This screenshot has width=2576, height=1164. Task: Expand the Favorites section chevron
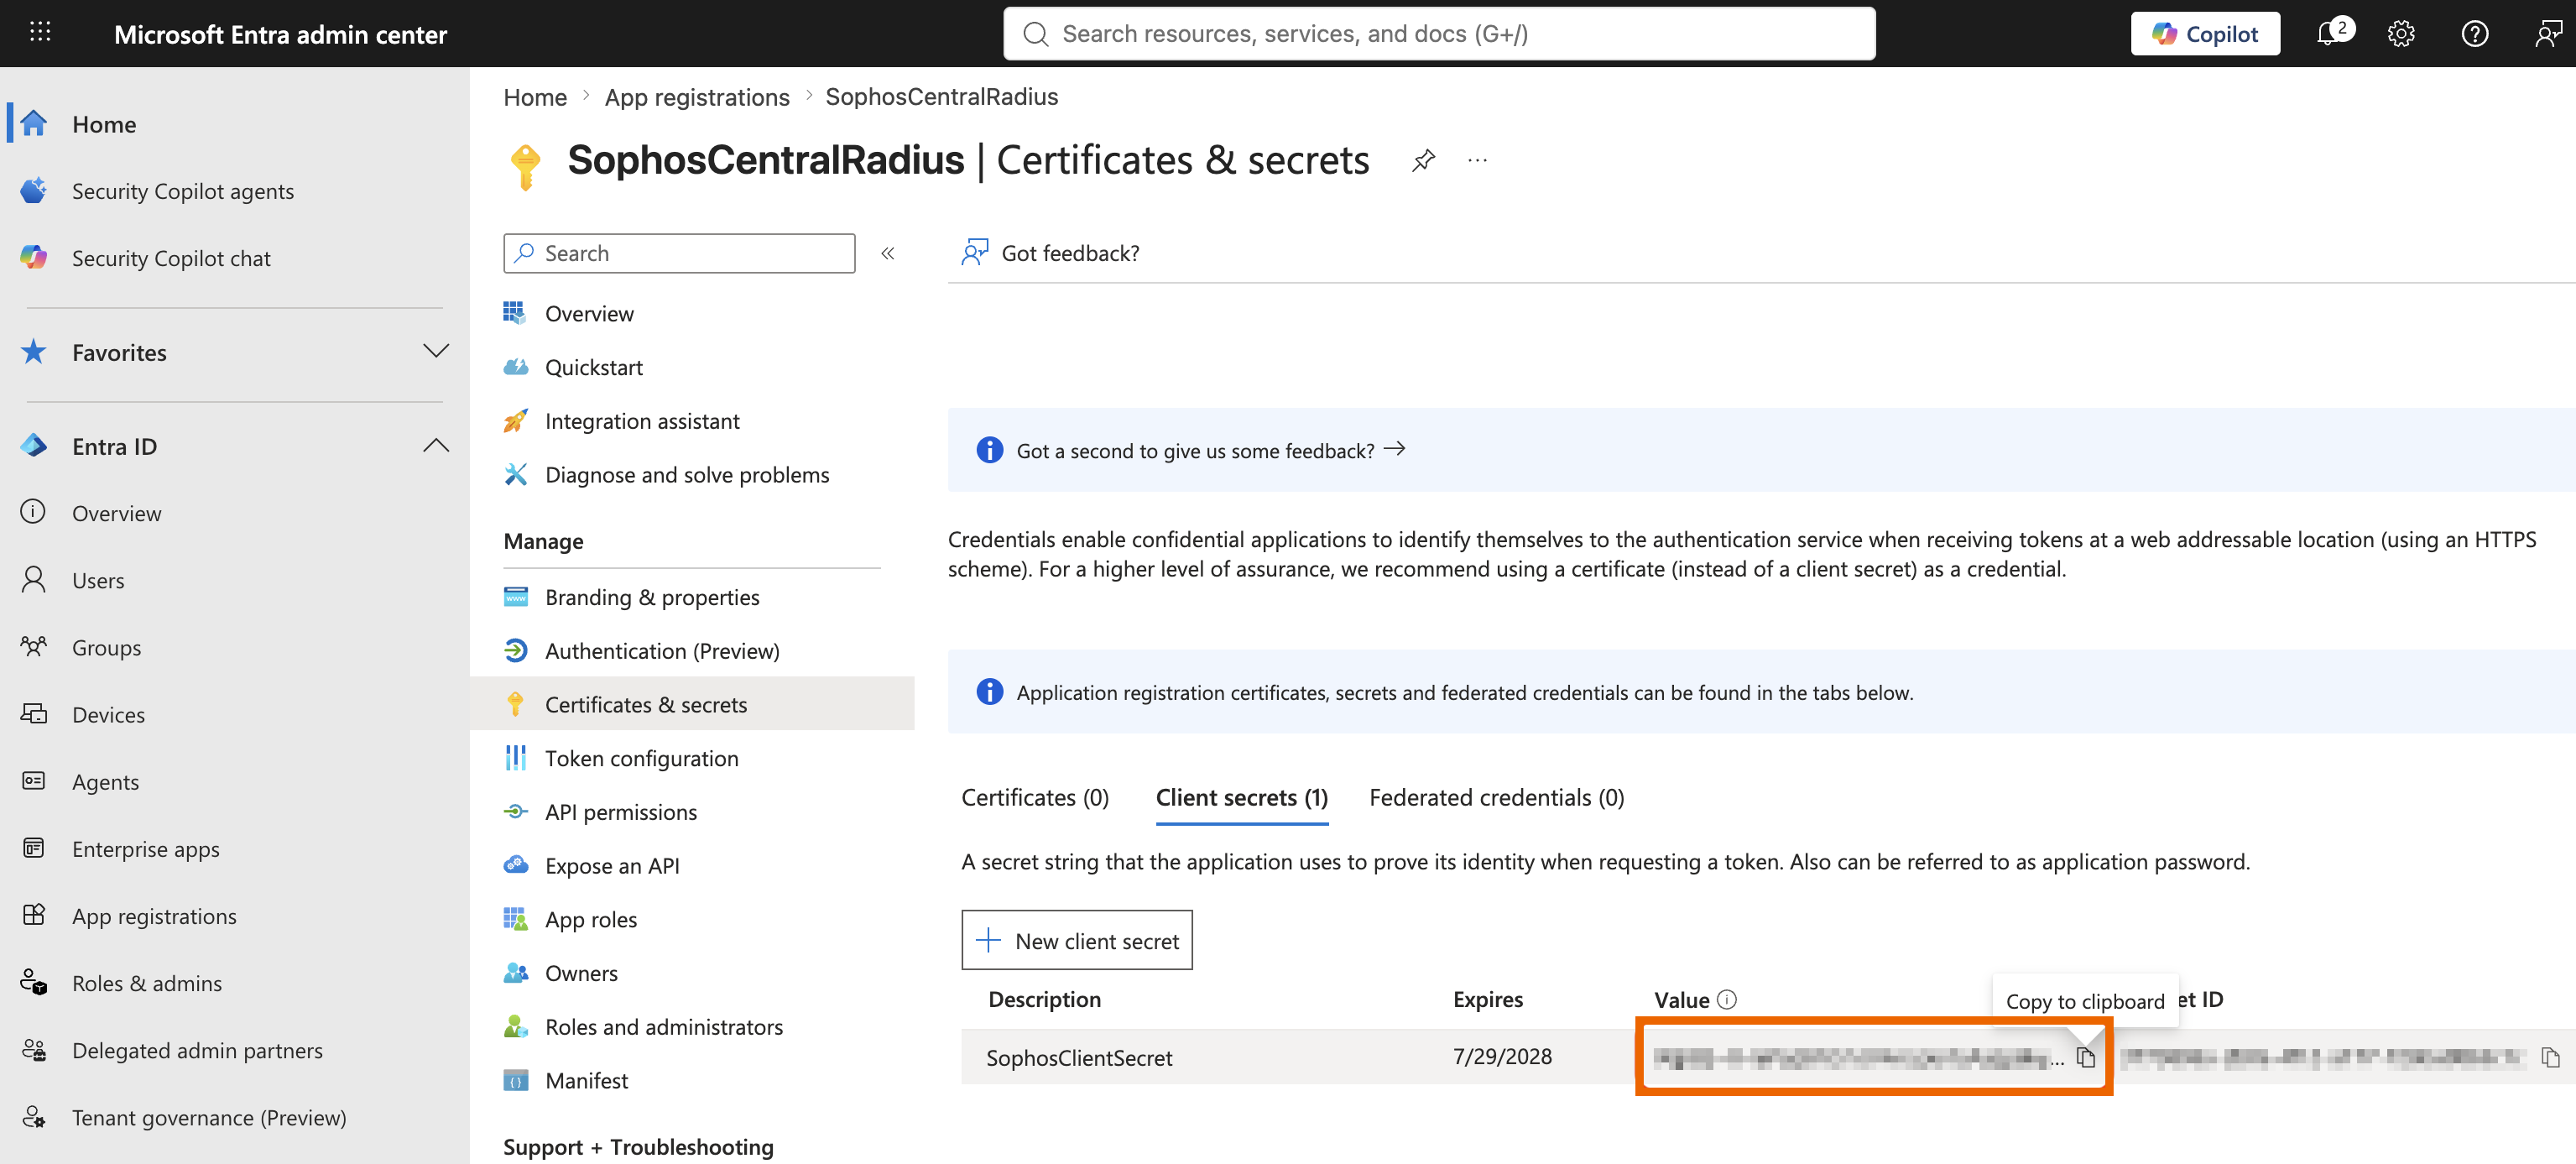(435, 351)
